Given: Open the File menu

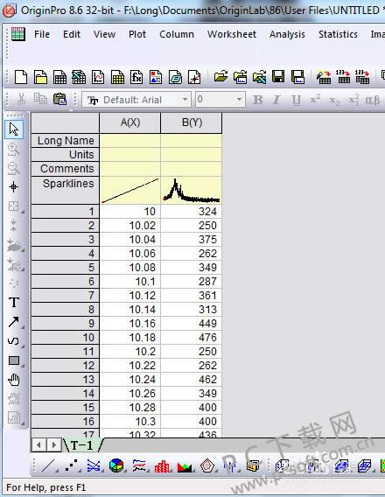Looking at the screenshot, I should [42, 34].
